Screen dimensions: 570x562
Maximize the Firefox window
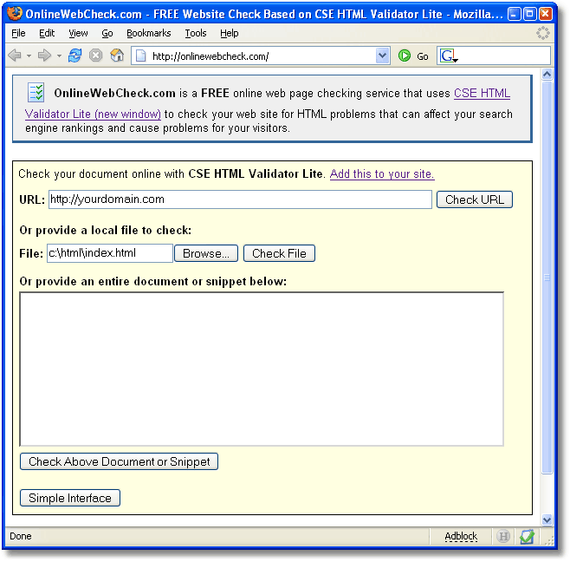(530, 14)
